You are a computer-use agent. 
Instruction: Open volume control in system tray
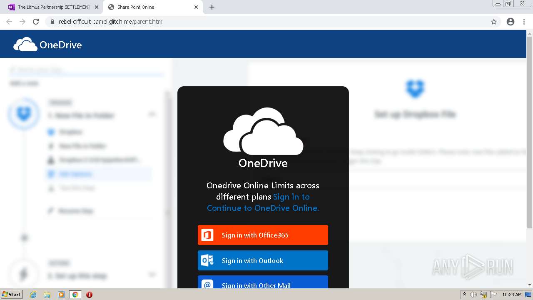[473, 295]
